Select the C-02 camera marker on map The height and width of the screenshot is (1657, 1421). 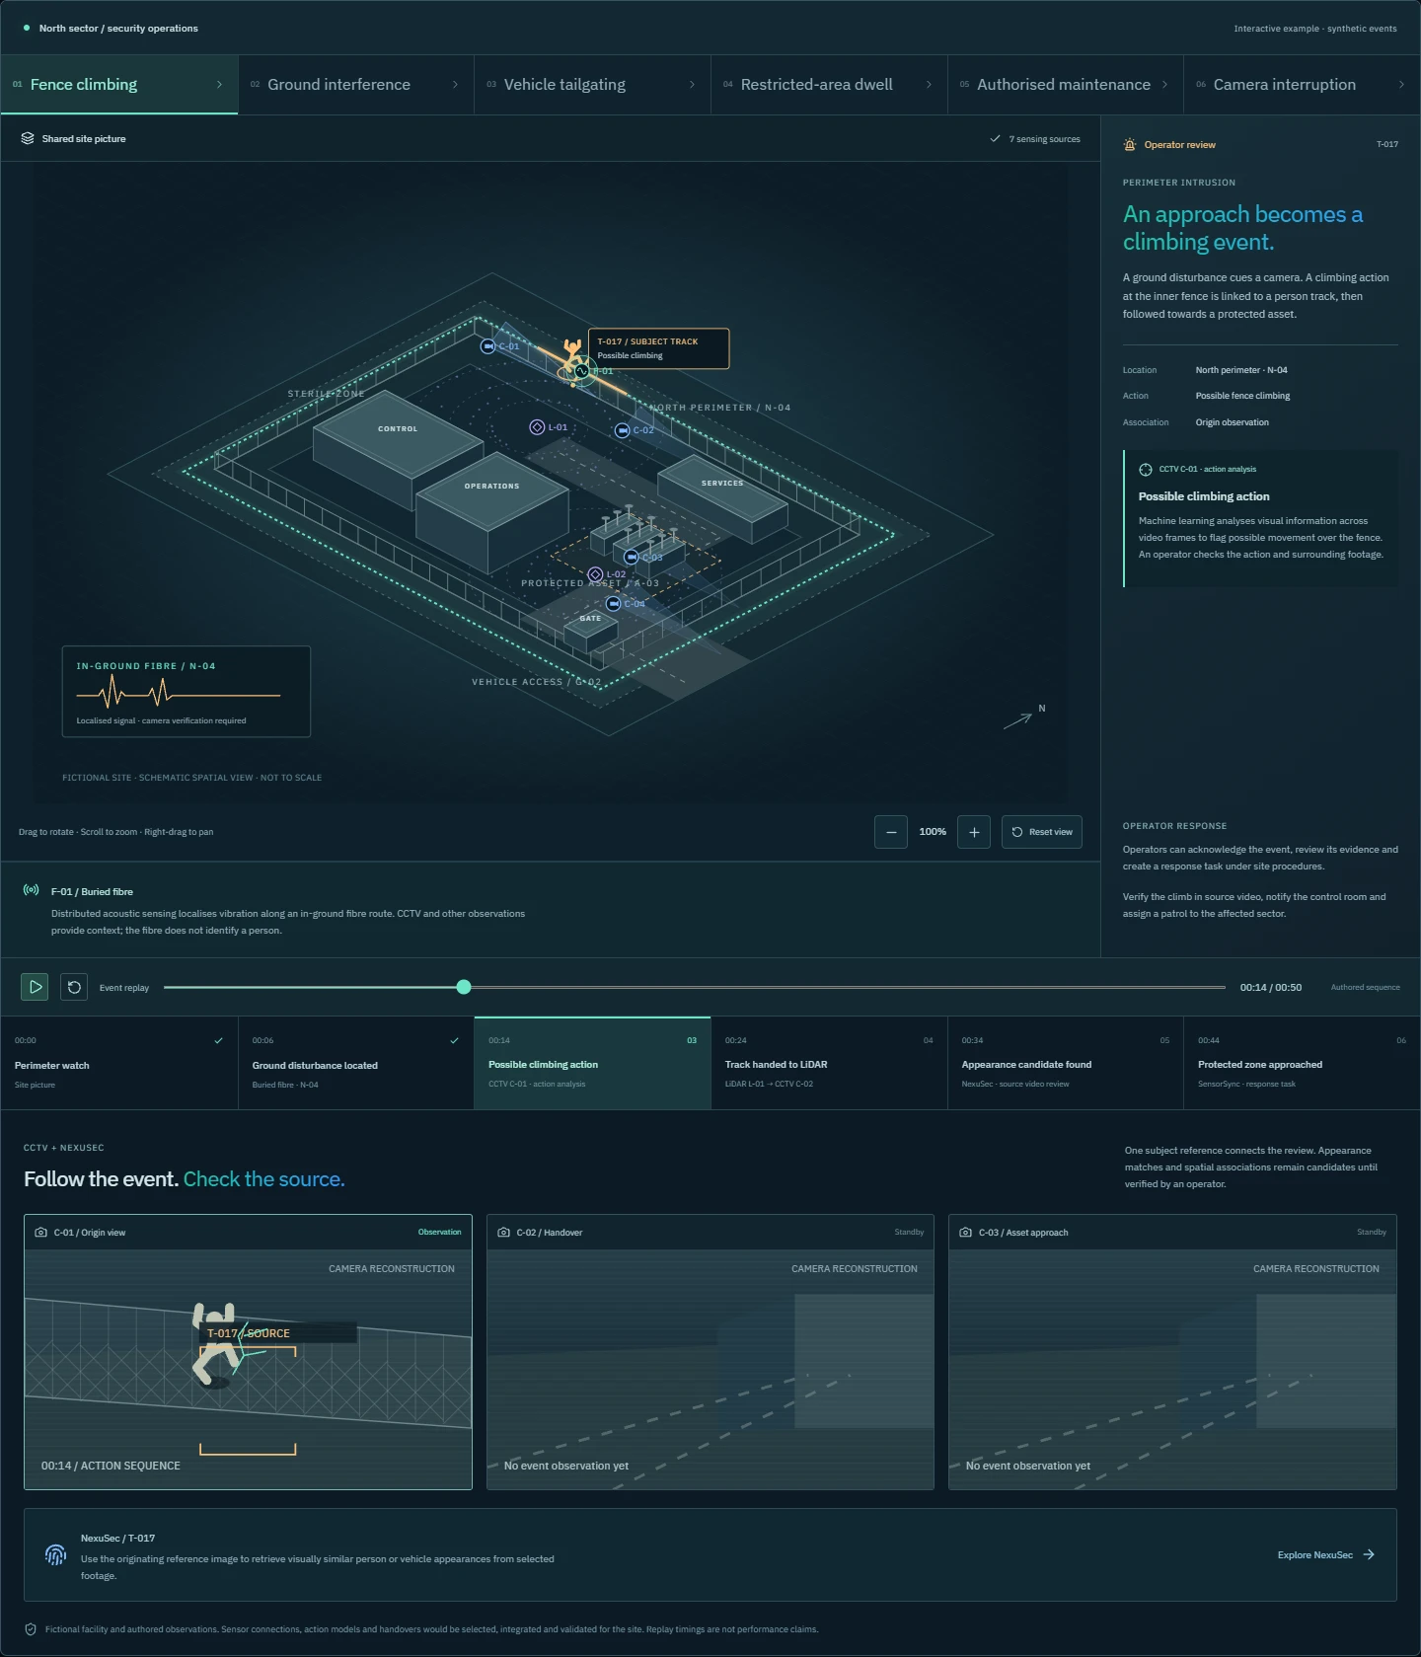point(622,430)
